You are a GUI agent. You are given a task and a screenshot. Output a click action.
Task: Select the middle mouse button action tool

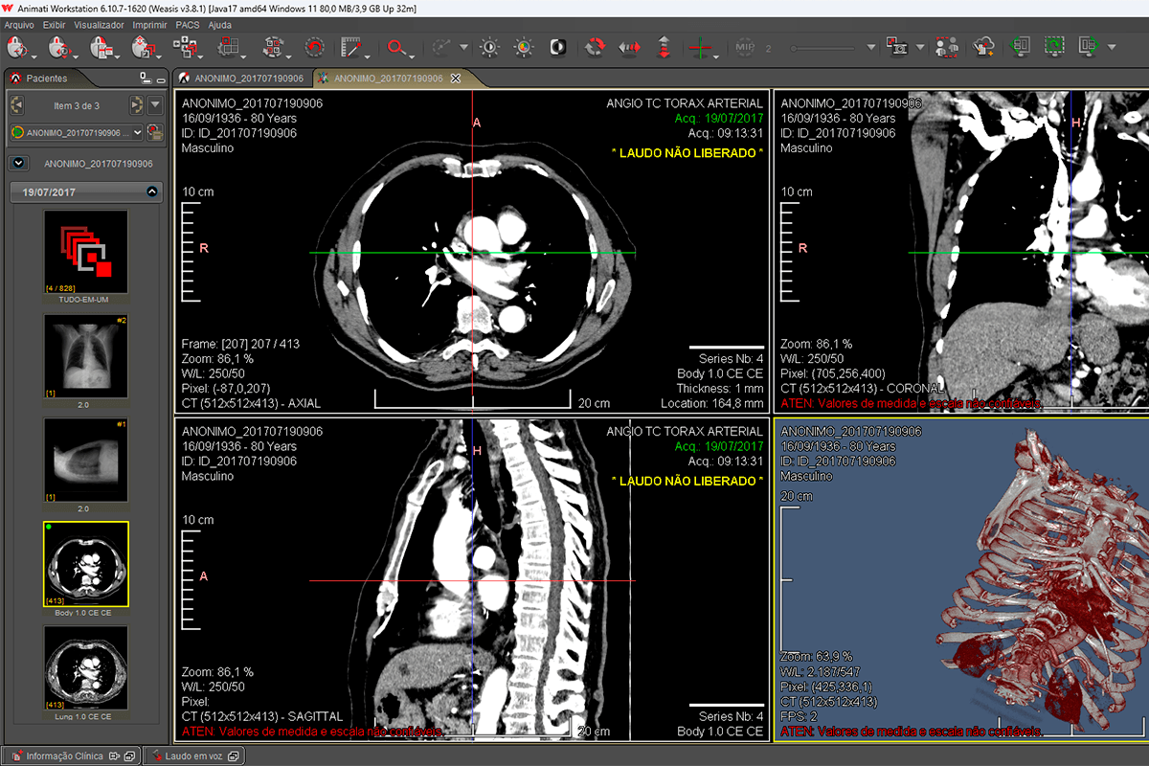tap(58, 46)
